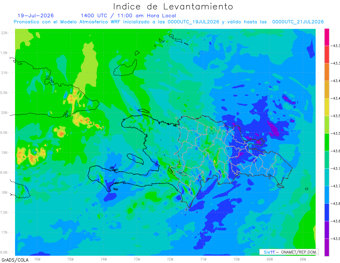The image size is (340, 263).
Task: Click the "19N" latitude label
Action: pyautogui.click(x=5, y=153)
